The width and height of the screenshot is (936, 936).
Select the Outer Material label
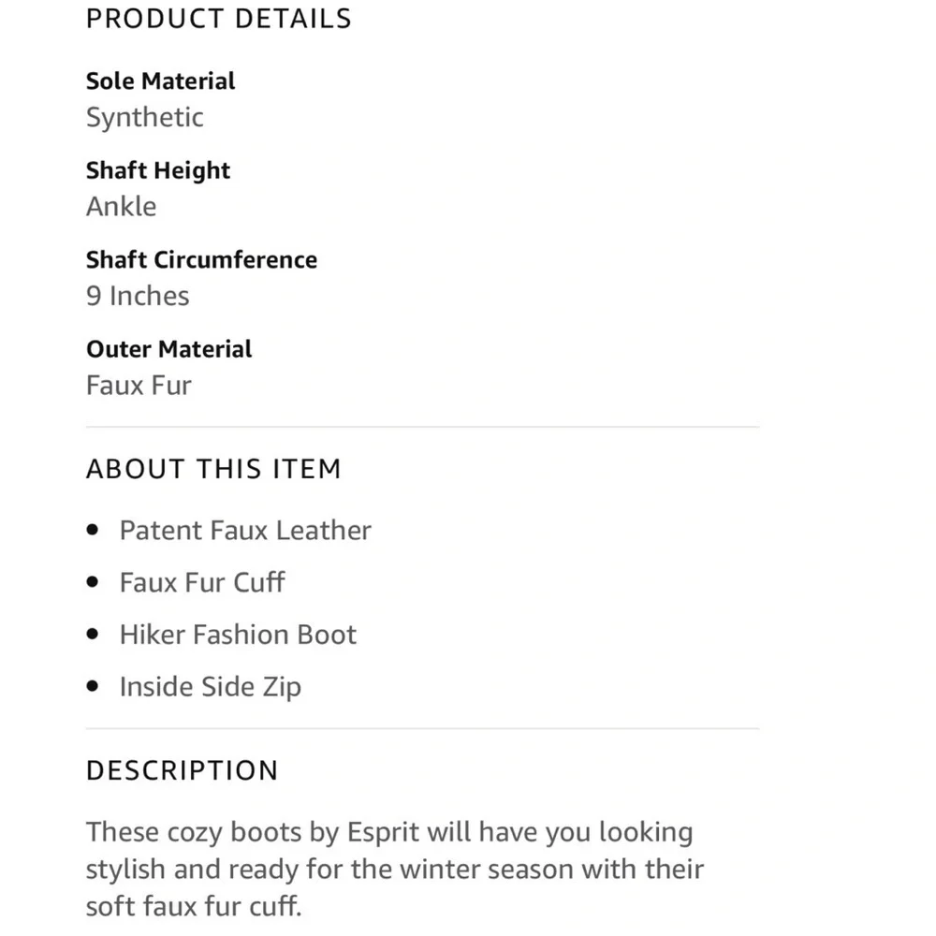tap(168, 349)
